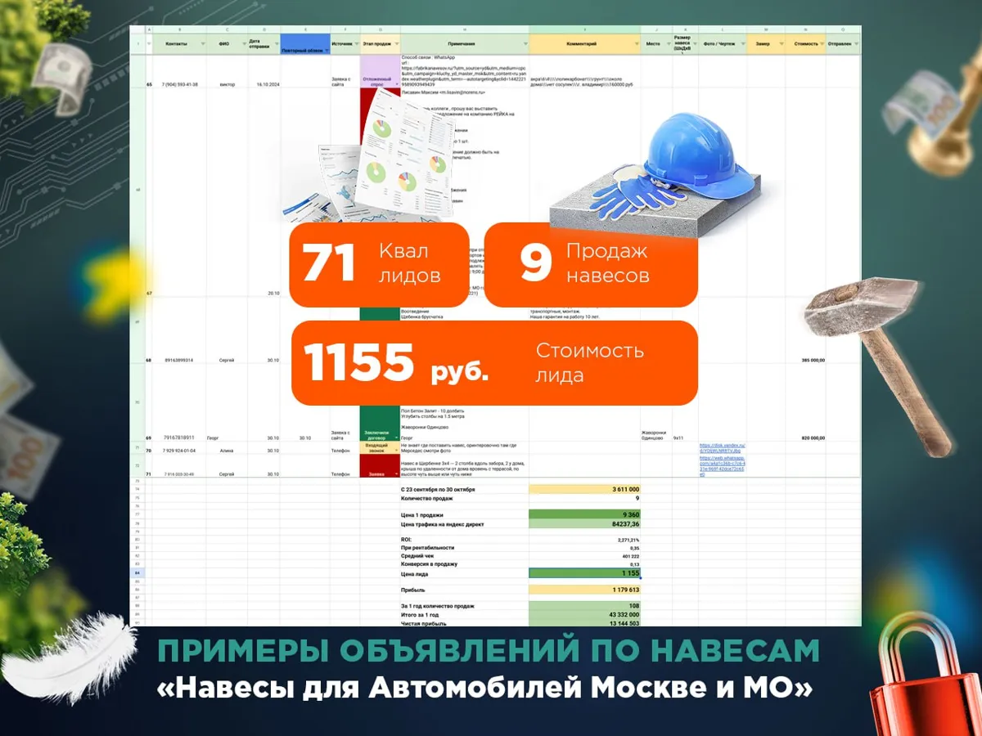Click Конверсия в продажу label

point(429,564)
